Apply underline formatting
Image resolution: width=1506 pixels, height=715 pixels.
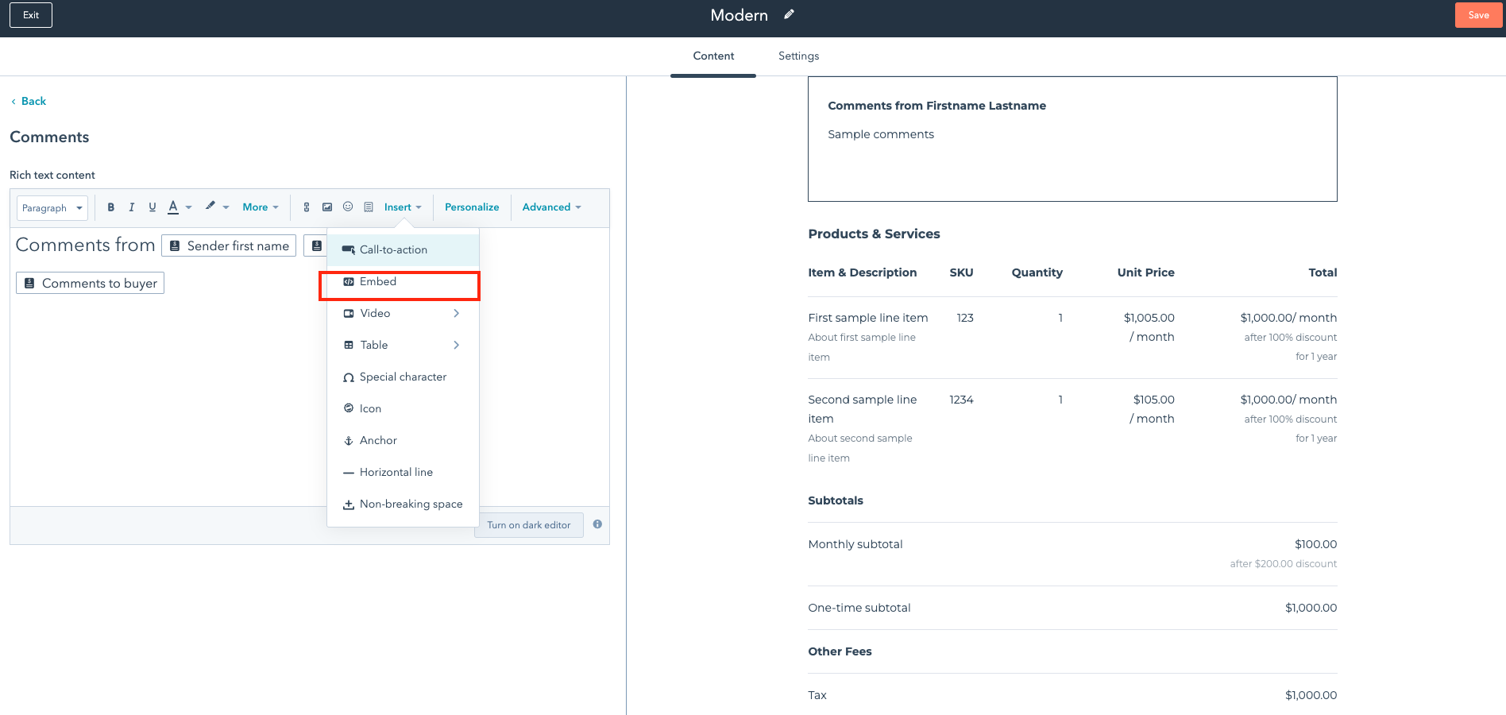click(152, 207)
